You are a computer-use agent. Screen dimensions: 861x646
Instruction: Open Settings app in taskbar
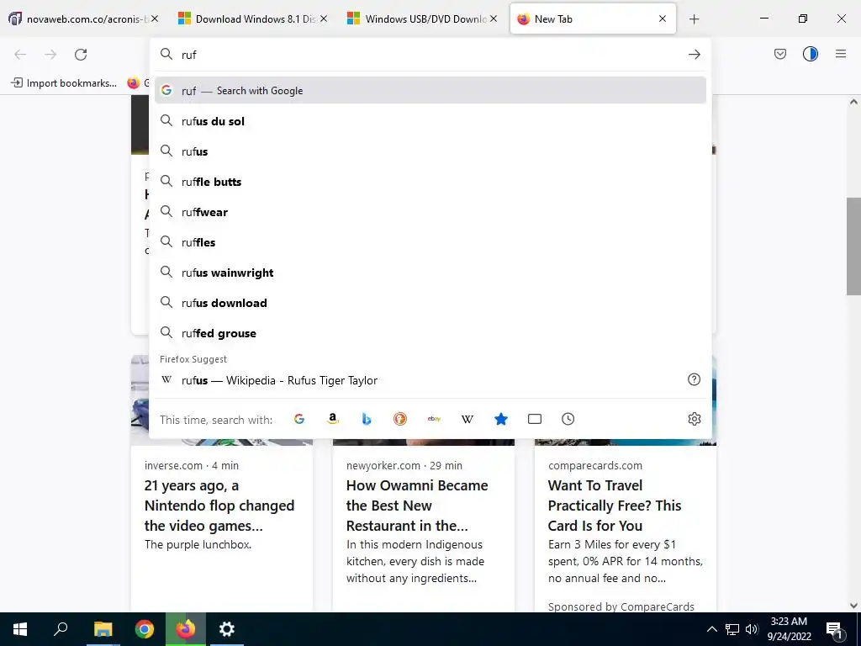pyautogui.click(x=227, y=629)
